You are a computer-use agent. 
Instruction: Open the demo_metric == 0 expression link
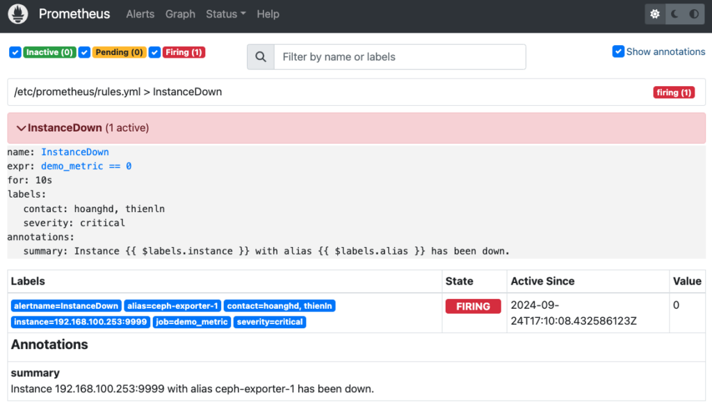pos(86,166)
